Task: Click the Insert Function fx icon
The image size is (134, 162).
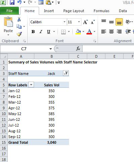Action: [x=78, y=49]
